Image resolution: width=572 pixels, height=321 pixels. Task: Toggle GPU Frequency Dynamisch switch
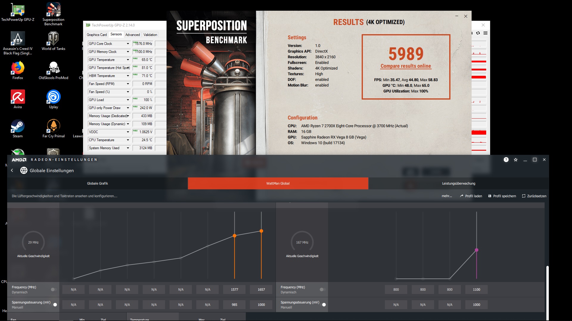pos(54,289)
